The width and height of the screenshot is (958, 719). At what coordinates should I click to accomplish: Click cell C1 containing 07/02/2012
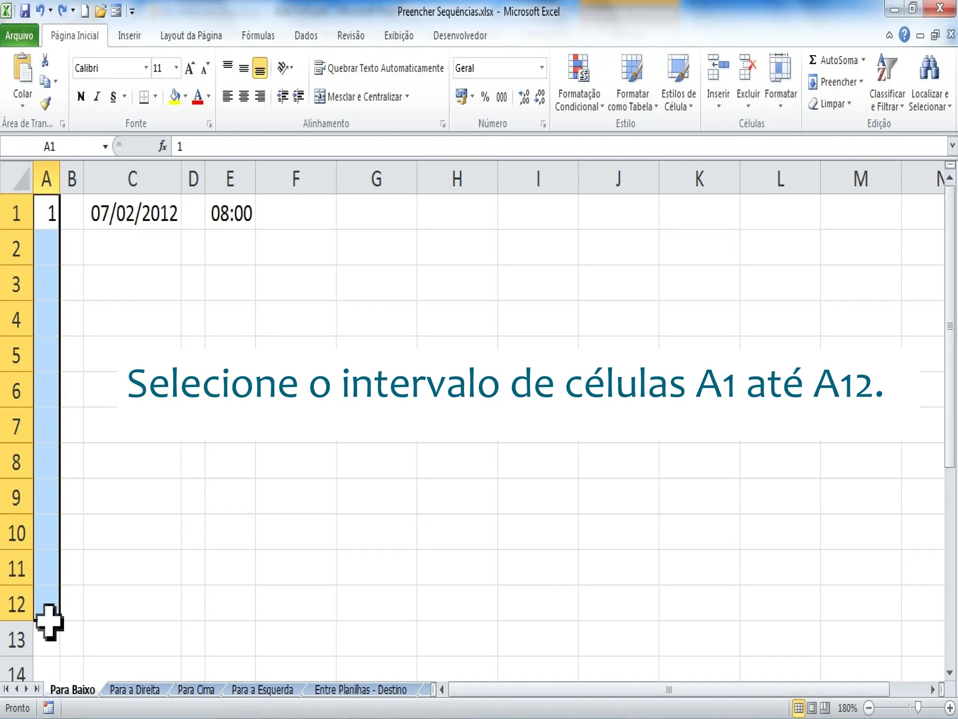133,213
